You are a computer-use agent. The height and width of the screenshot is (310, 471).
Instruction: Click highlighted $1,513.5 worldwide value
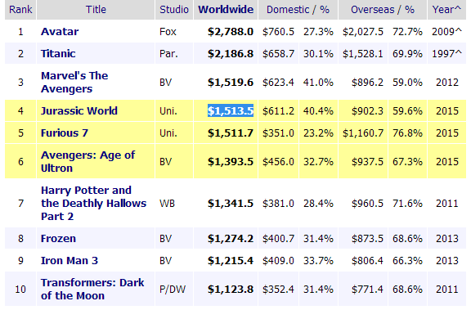point(231,111)
